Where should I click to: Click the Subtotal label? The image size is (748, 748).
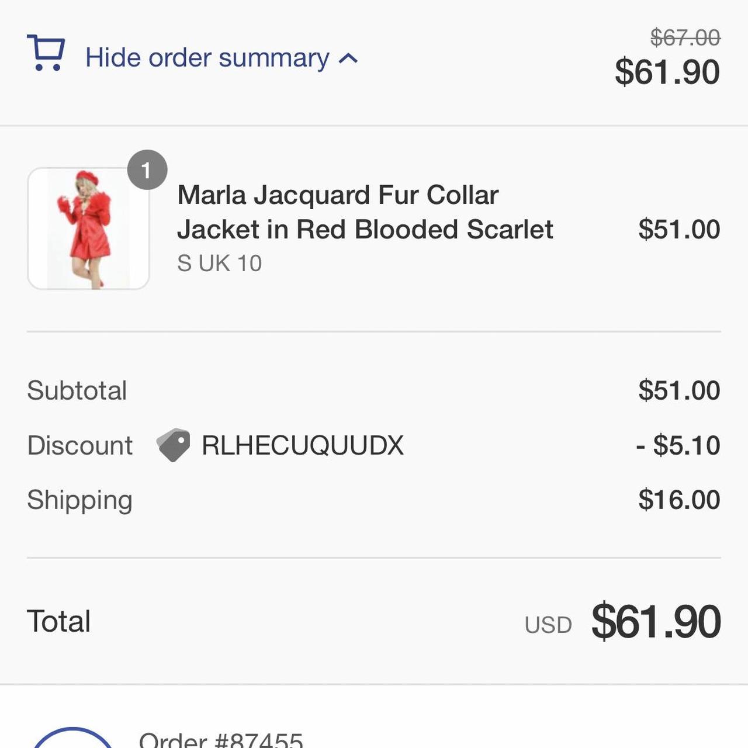pos(77,390)
